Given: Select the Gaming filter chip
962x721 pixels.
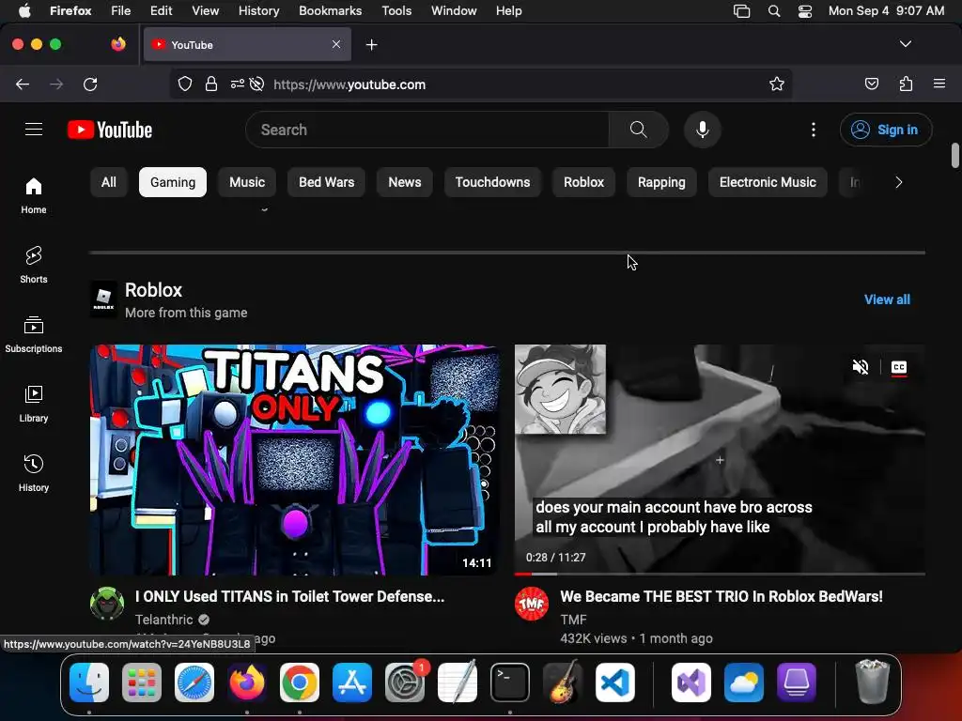Looking at the screenshot, I should pyautogui.click(x=173, y=182).
